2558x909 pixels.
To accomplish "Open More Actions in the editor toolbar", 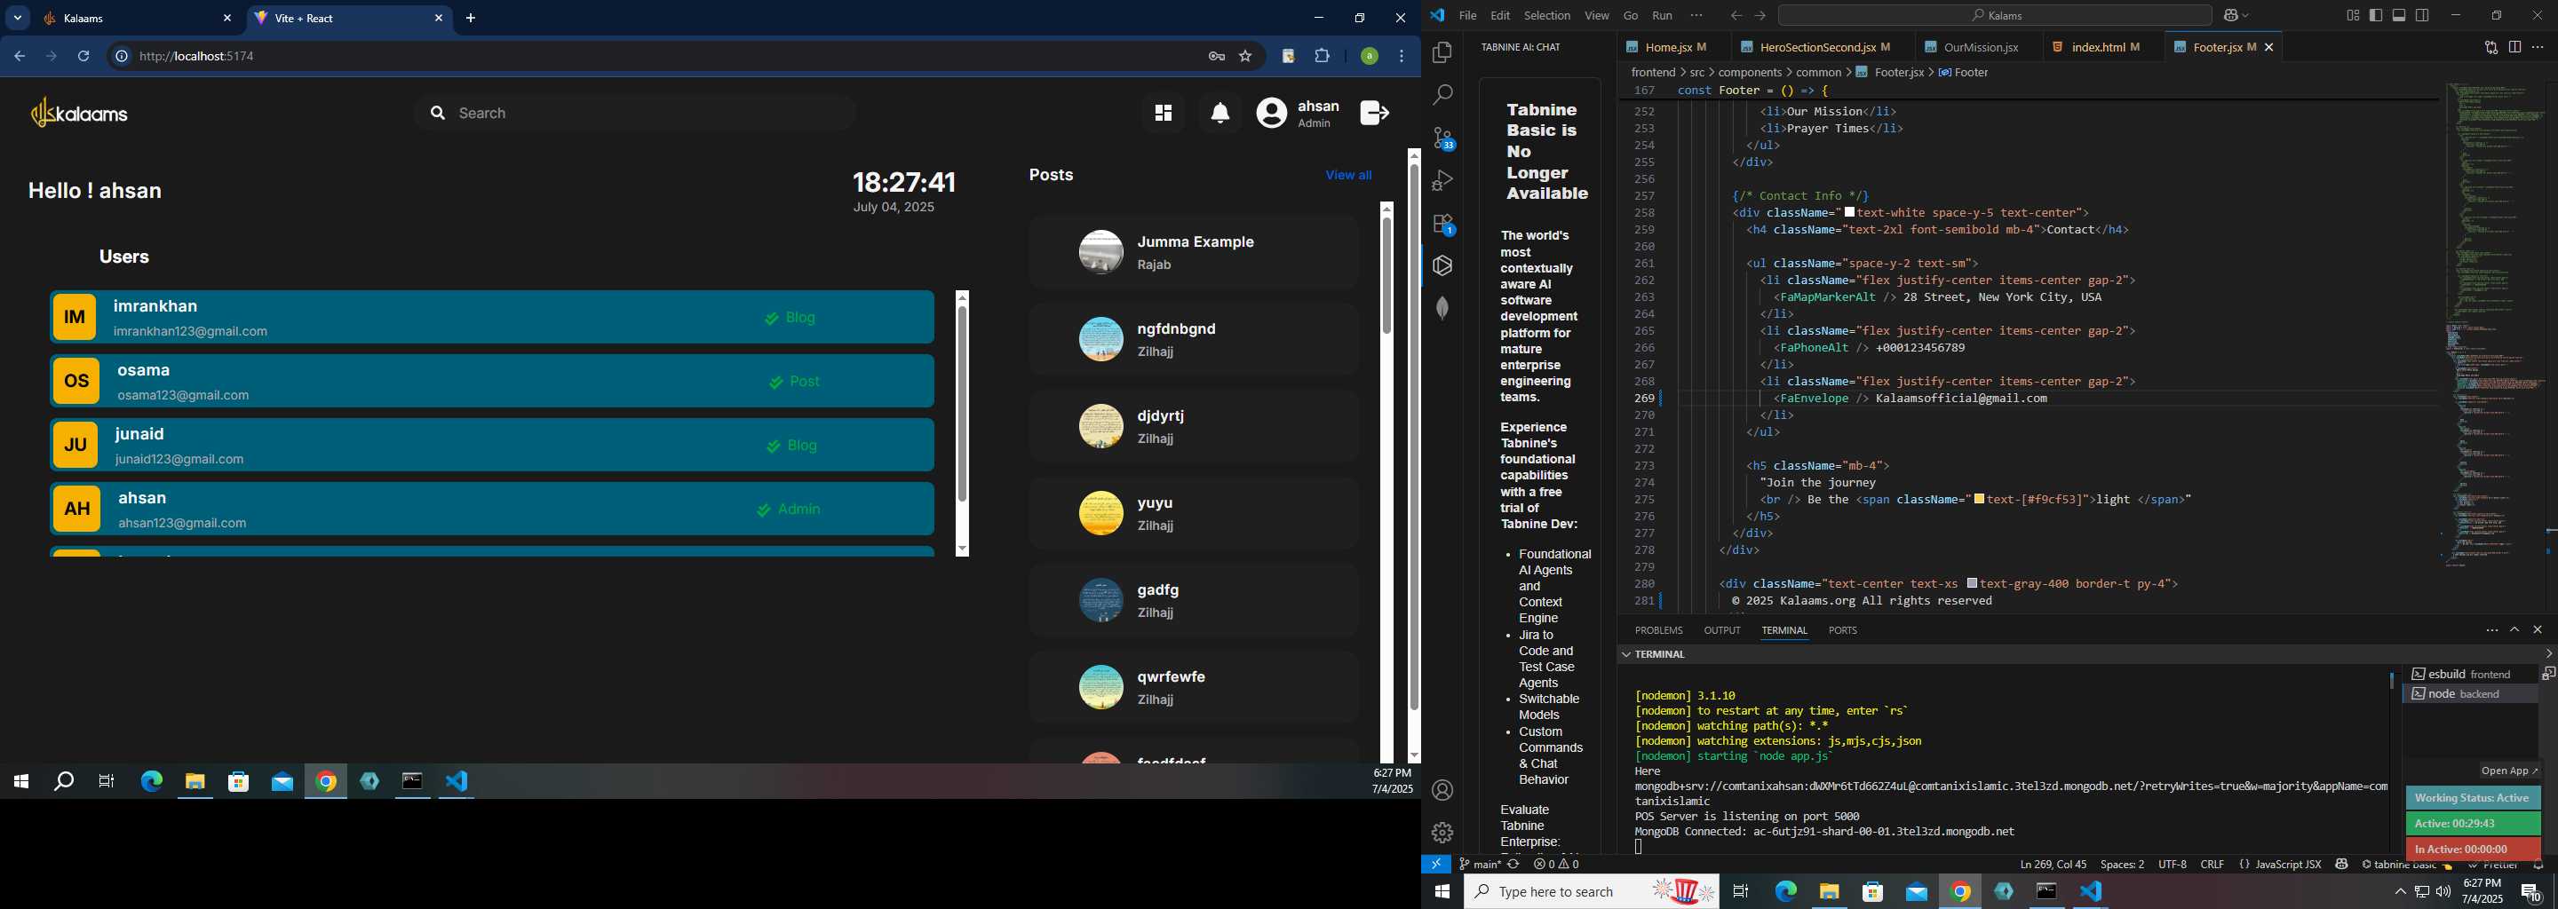I will click(x=2538, y=48).
